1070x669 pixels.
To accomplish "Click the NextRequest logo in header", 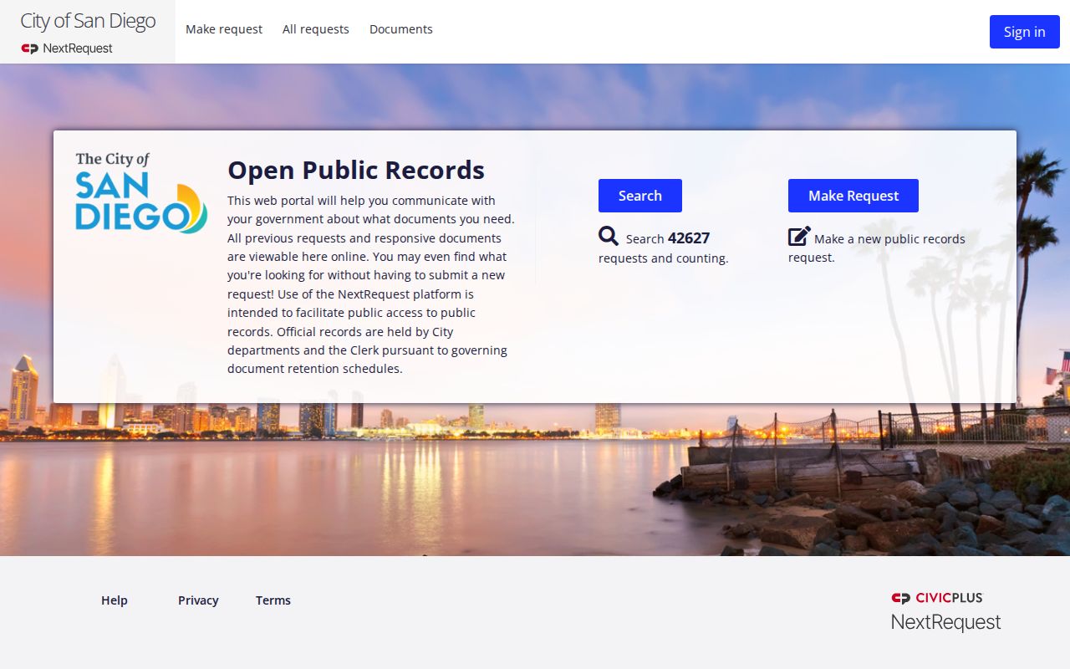I will (x=67, y=49).
